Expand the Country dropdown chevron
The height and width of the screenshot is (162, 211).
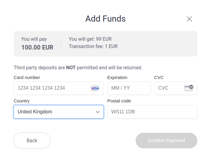tap(98, 112)
